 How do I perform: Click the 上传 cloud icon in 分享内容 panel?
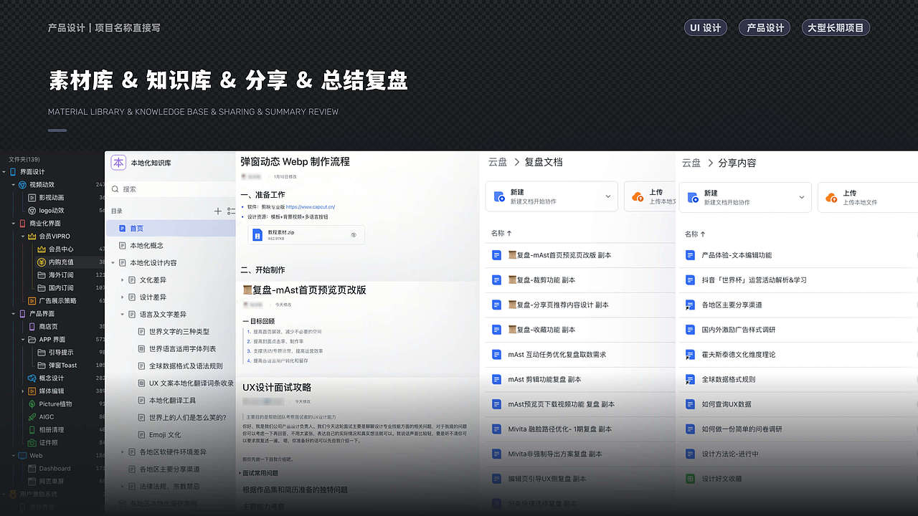pos(831,197)
